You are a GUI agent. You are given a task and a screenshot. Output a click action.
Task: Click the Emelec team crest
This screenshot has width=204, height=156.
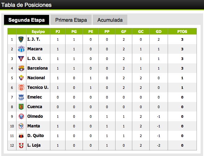click(21, 97)
